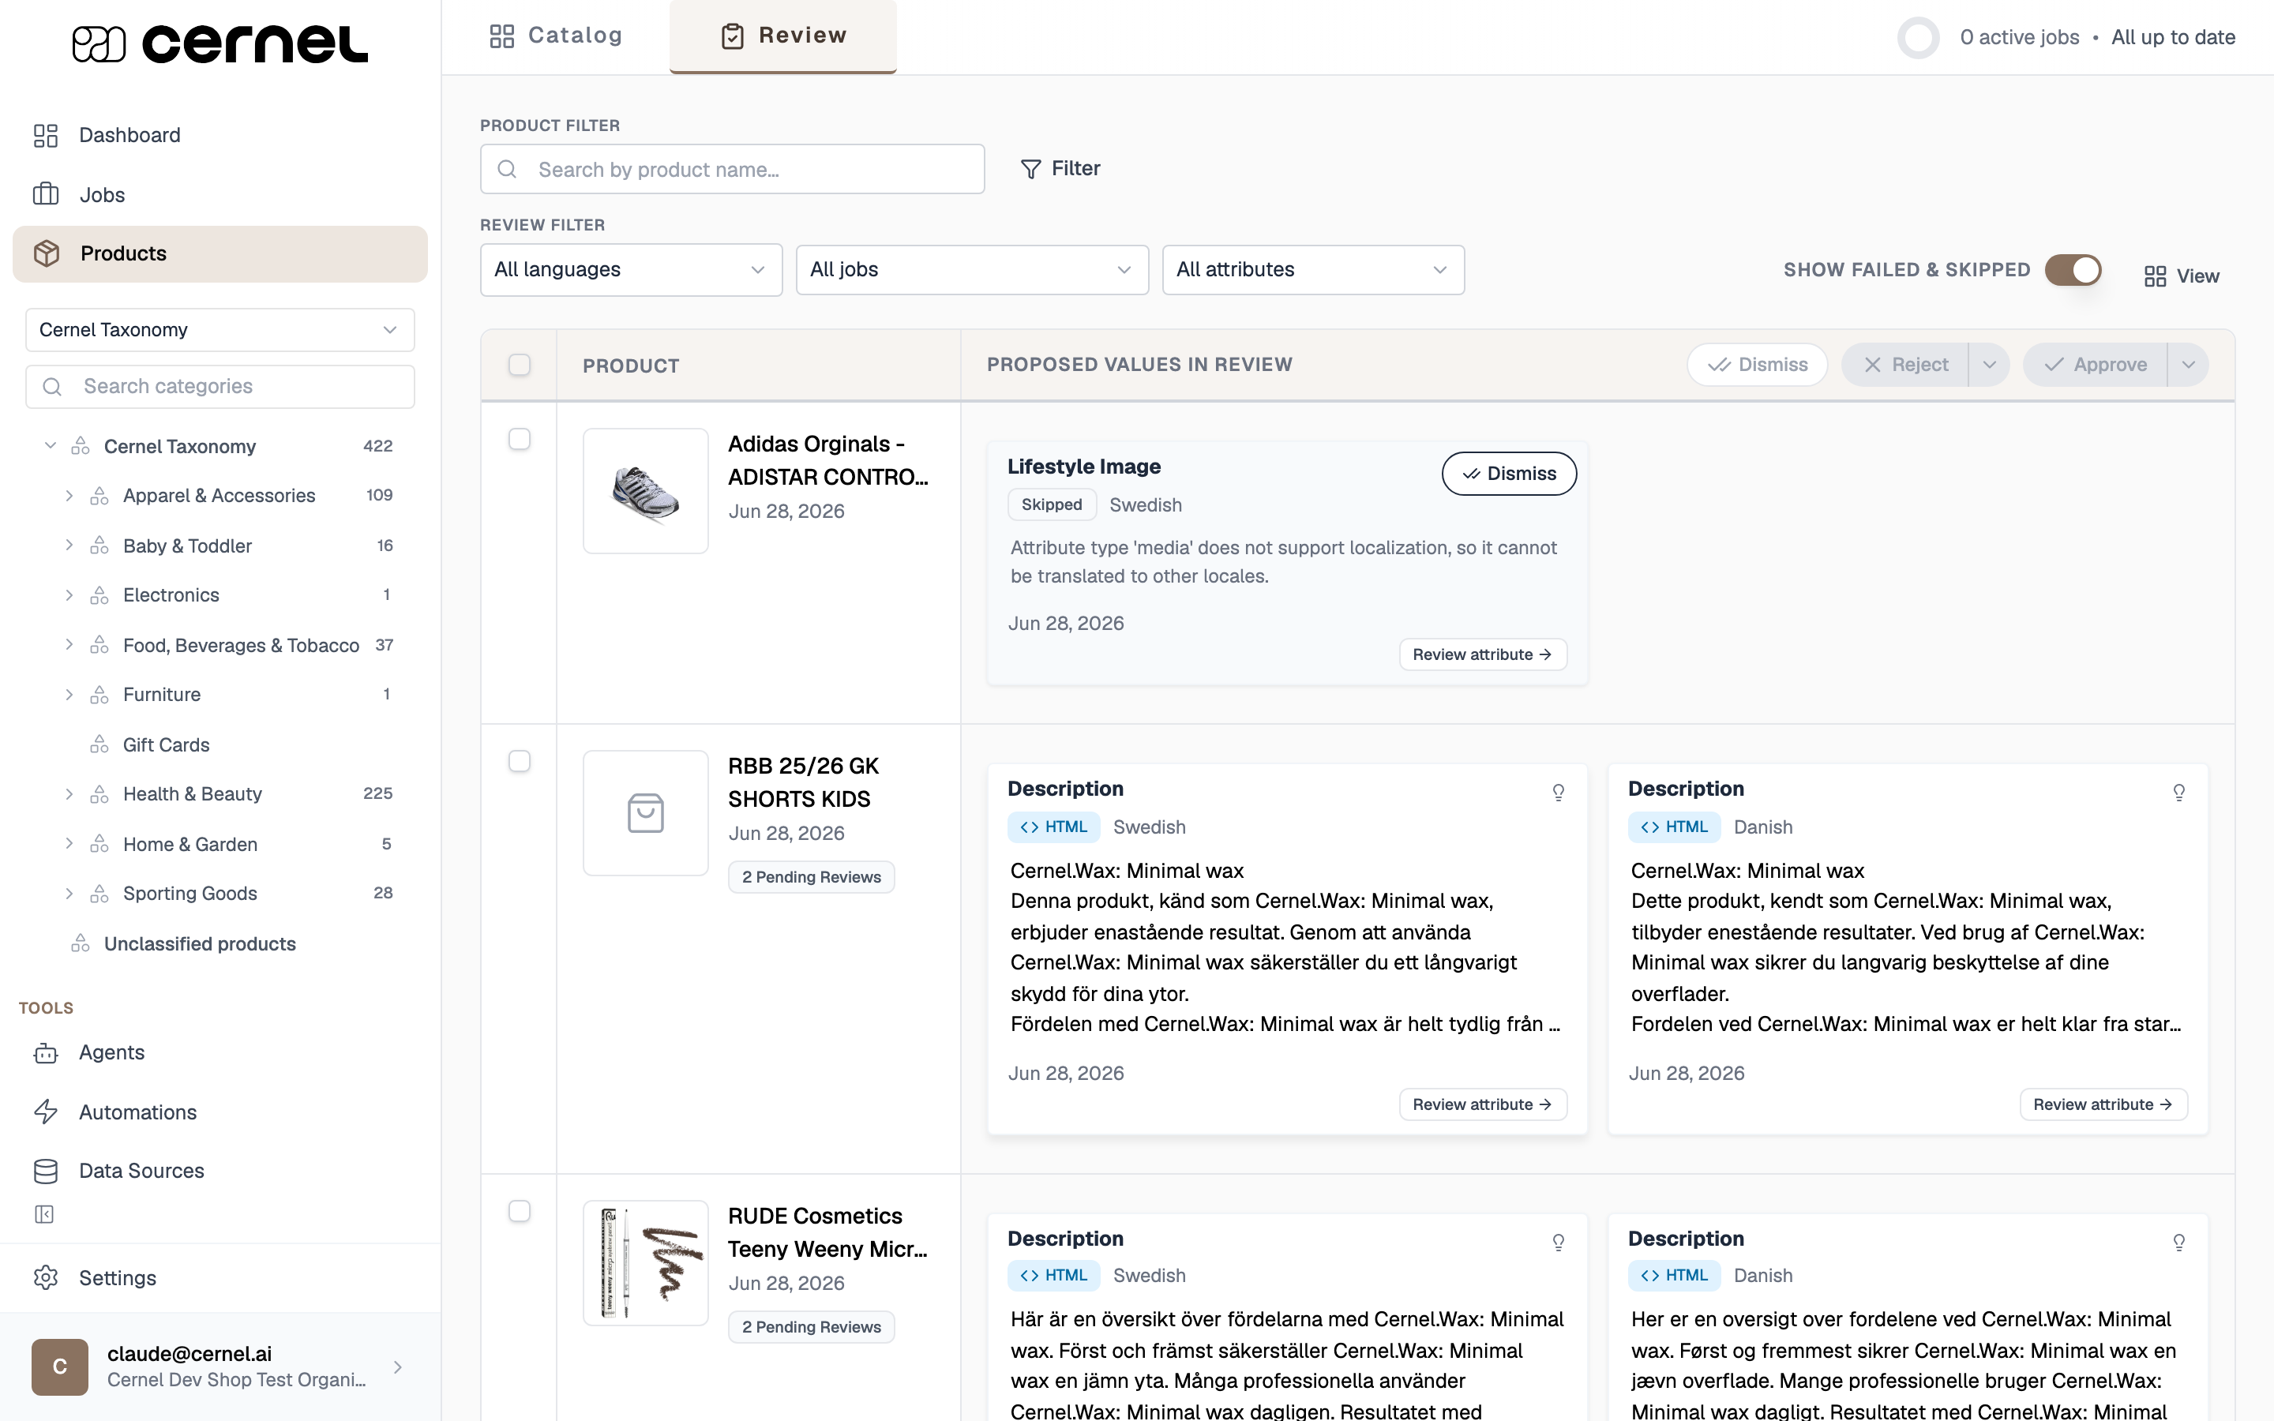Click the Cernel logo
This screenshot has height=1421, width=2274.
pos(220,43)
